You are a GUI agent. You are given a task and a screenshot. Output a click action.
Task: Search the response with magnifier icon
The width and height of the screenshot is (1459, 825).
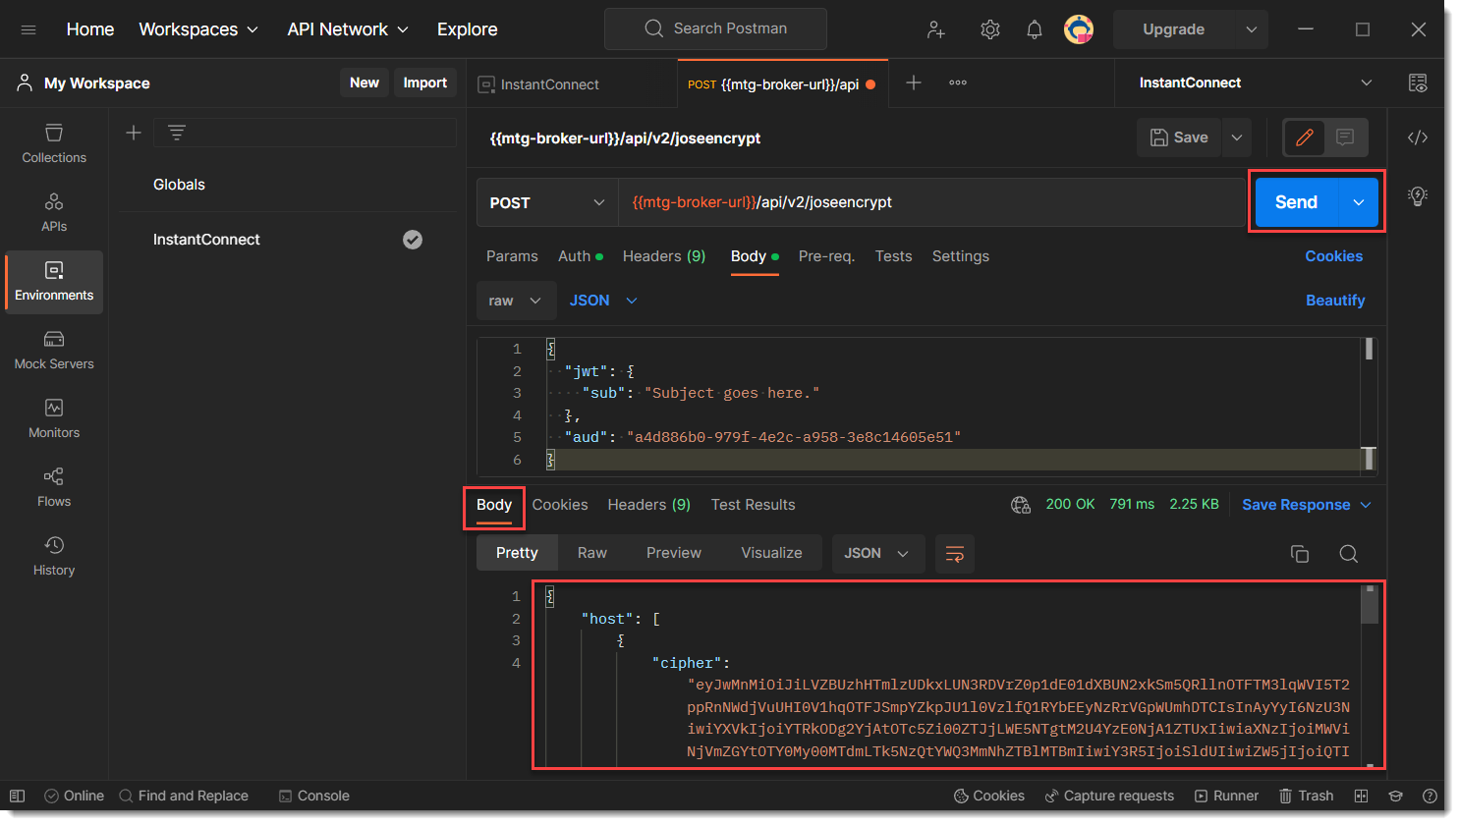click(1349, 554)
